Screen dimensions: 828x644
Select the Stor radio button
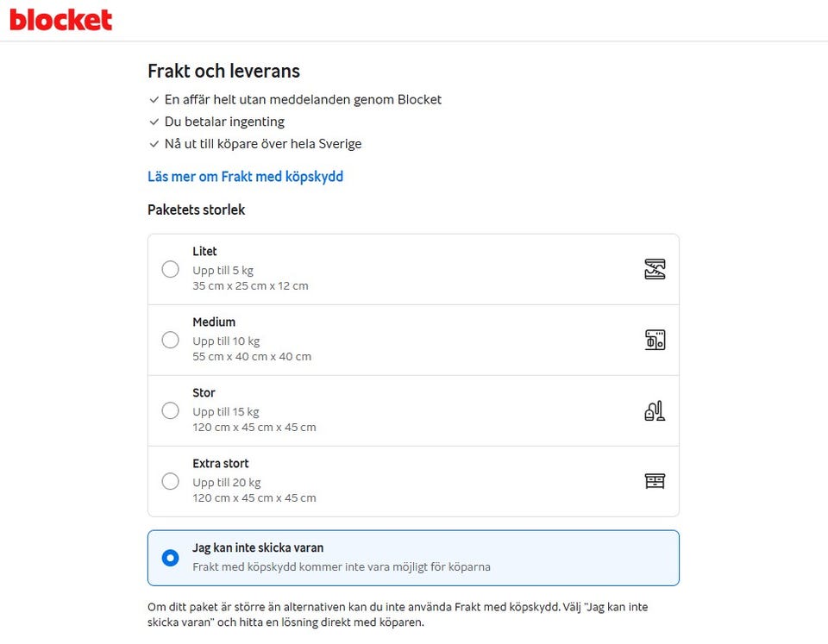pos(170,410)
